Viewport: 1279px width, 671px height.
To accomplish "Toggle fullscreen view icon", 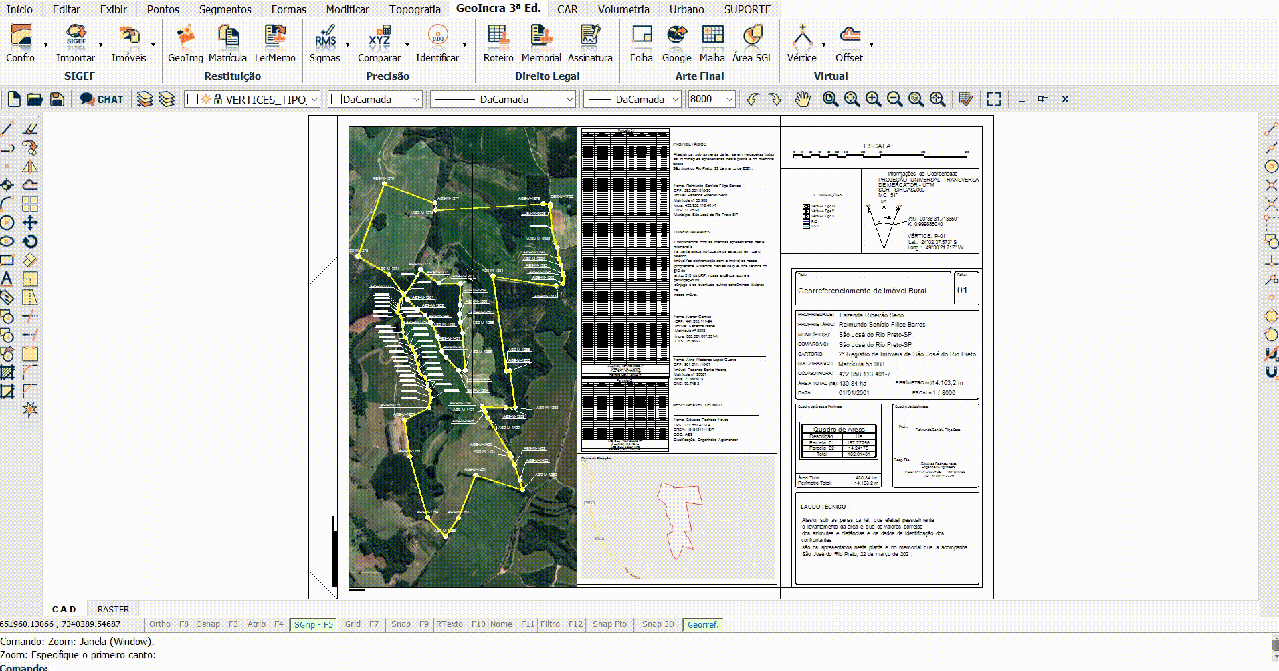I will point(994,99).
